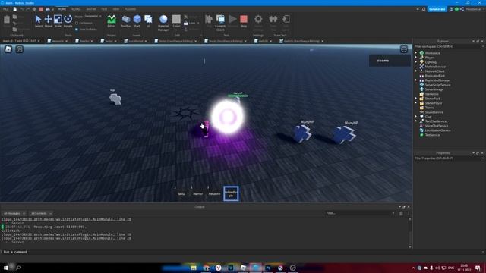
Task: Select ServerStorage in Explorer
Action: tap(434, 89)
